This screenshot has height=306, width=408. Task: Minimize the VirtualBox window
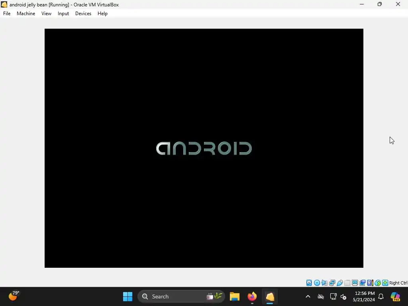[x=362, y=4]
